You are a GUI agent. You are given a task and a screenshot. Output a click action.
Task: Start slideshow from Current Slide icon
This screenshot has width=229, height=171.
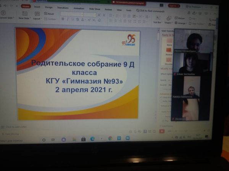point(3,13)
